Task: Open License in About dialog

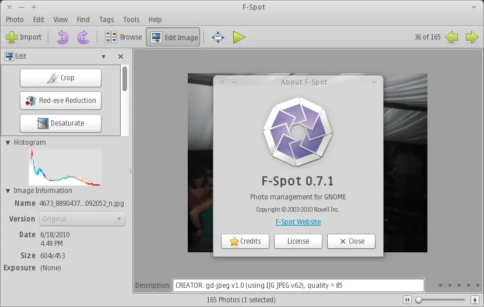Action: pyautogui.click(x=298, y=241)
